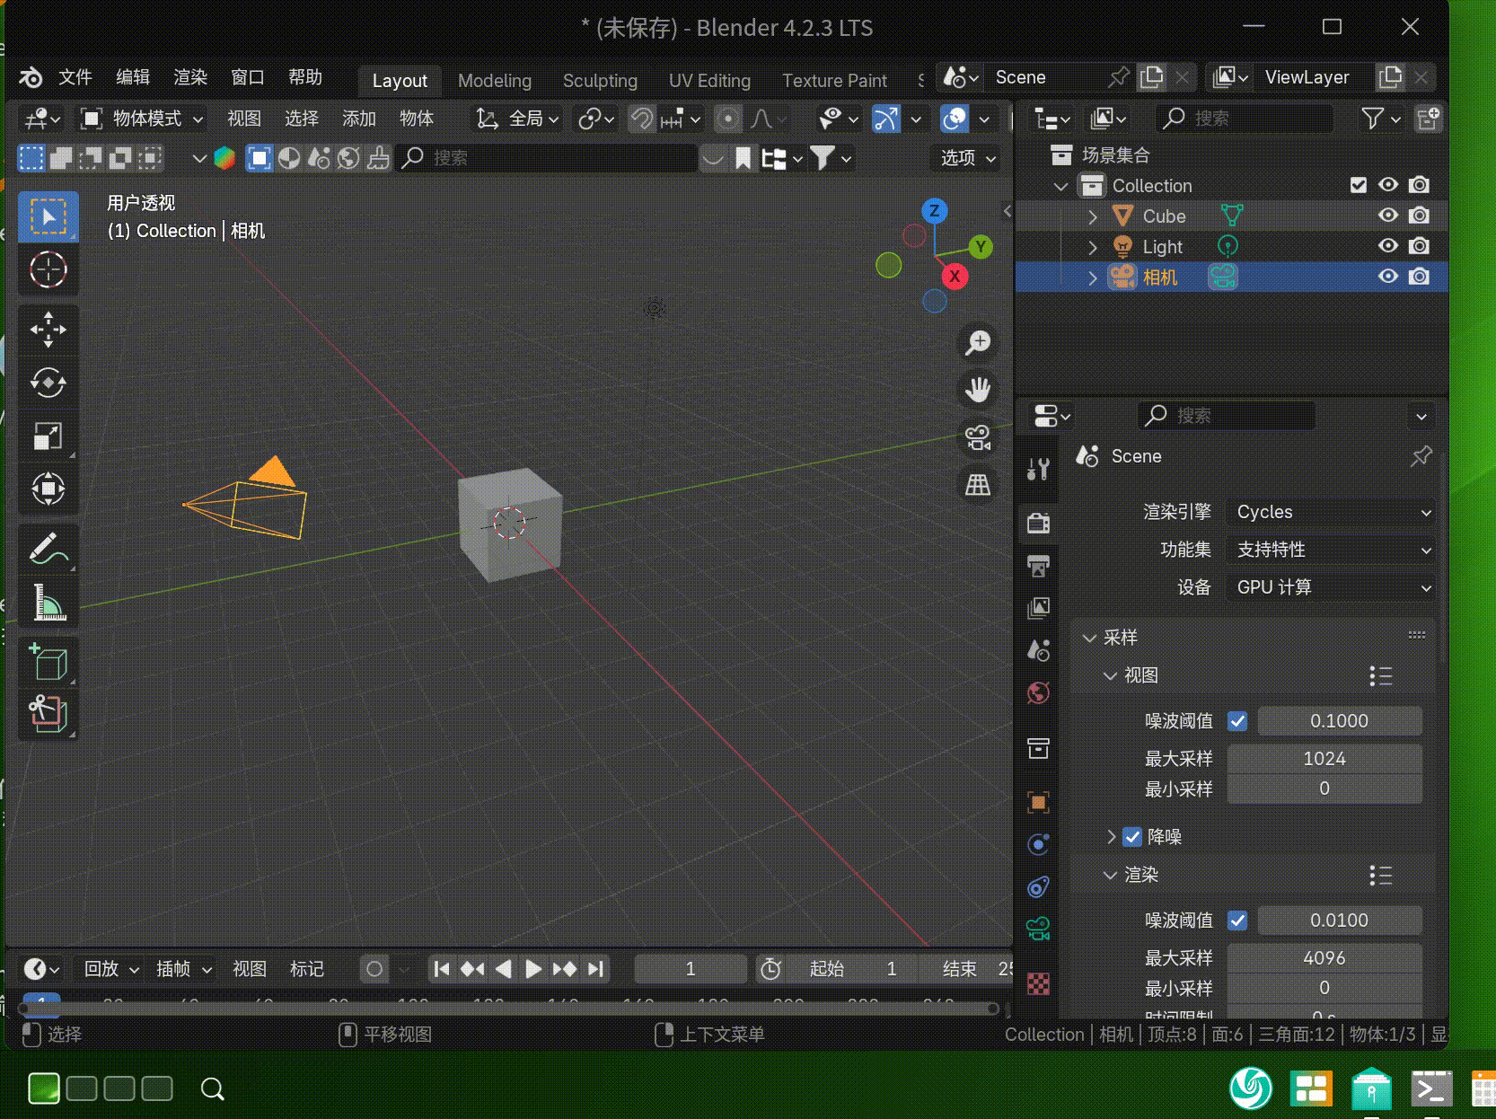The image size is (1496, 1119).
Task: Toggle camera view gizmo icon
Action: pyautogui.click(x=978, y=437)
